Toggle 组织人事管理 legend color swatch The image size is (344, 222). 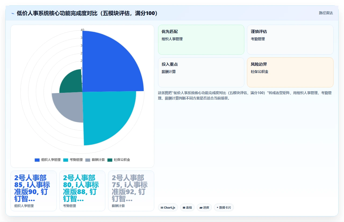click(37, 160)
